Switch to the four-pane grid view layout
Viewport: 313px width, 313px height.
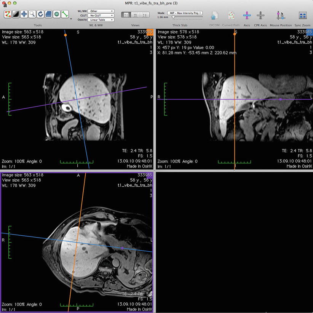126,15
